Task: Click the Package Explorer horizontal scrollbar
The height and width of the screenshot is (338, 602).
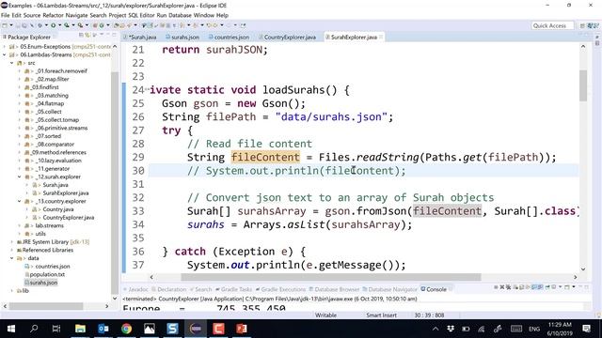Action: point(46,306)
